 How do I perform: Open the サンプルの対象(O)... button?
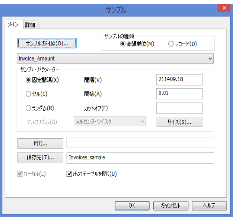(47, 43)
